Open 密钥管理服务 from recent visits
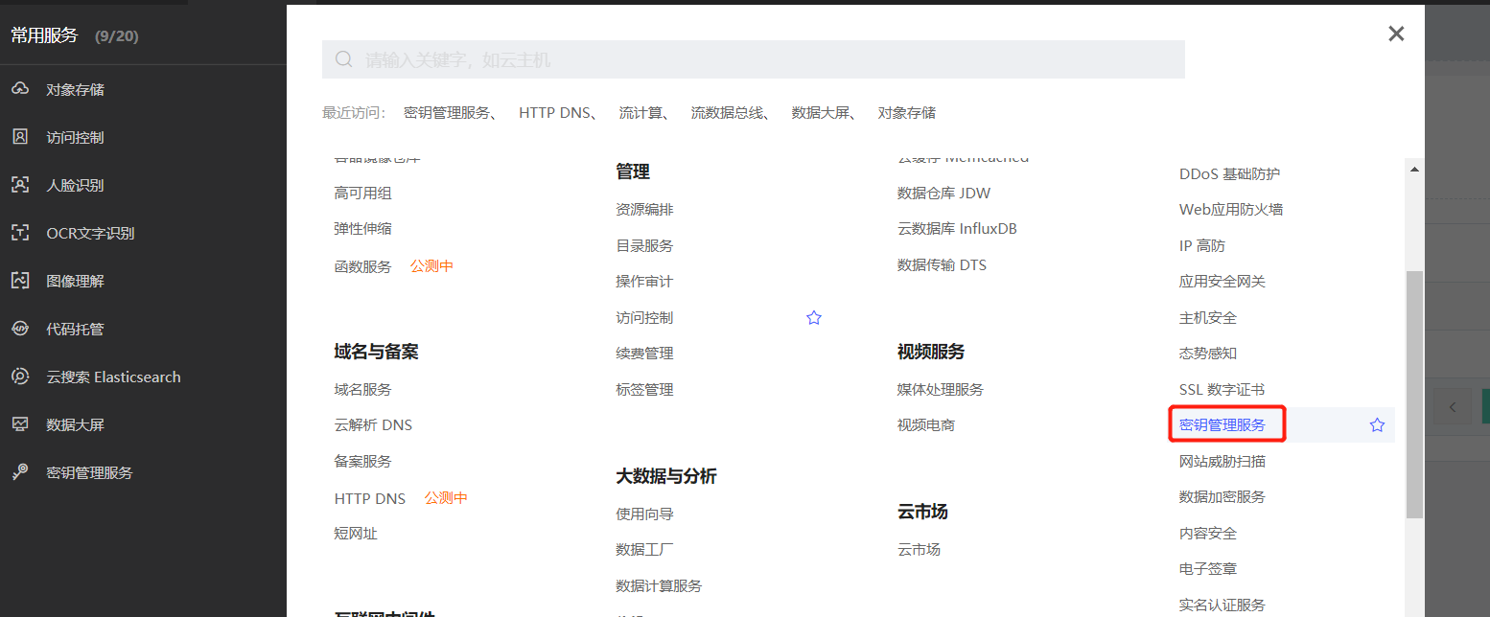 pyautogui.click(x=447, y=112)
